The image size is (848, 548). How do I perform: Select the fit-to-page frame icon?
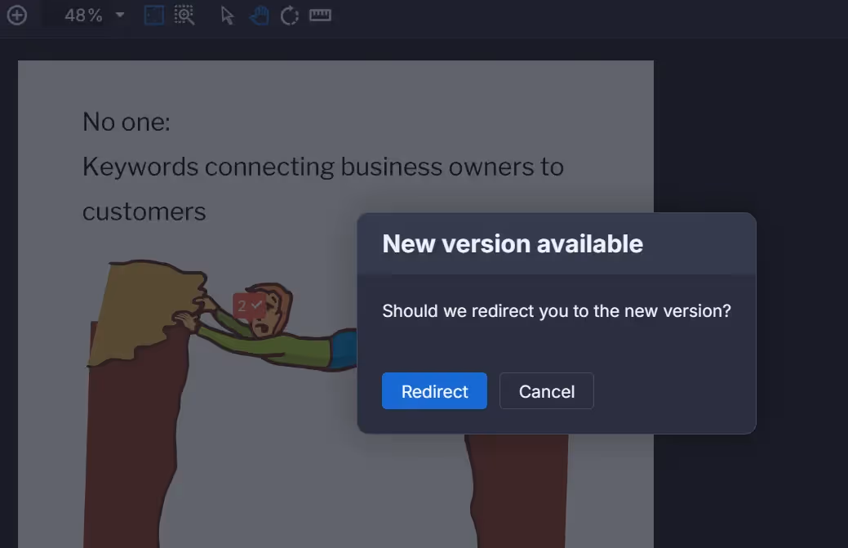(154, 16)
